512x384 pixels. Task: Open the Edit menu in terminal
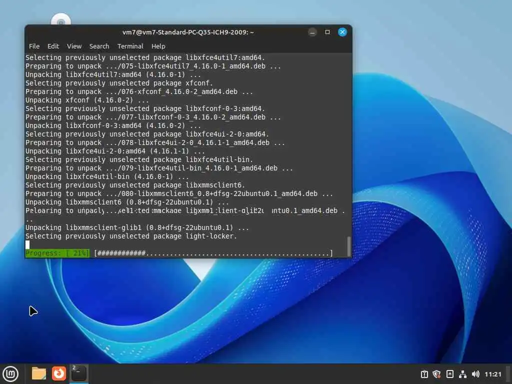(53, 46)
